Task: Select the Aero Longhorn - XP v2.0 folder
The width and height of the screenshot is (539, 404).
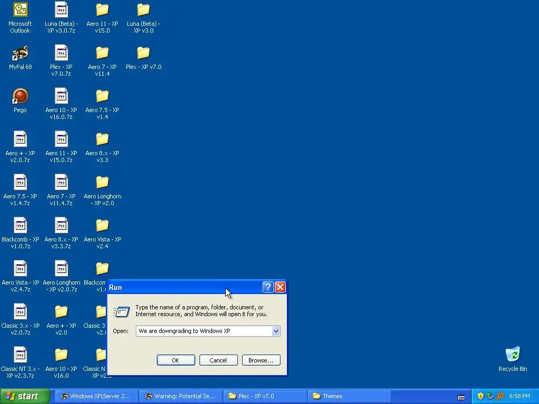Action: click(102, 190)
